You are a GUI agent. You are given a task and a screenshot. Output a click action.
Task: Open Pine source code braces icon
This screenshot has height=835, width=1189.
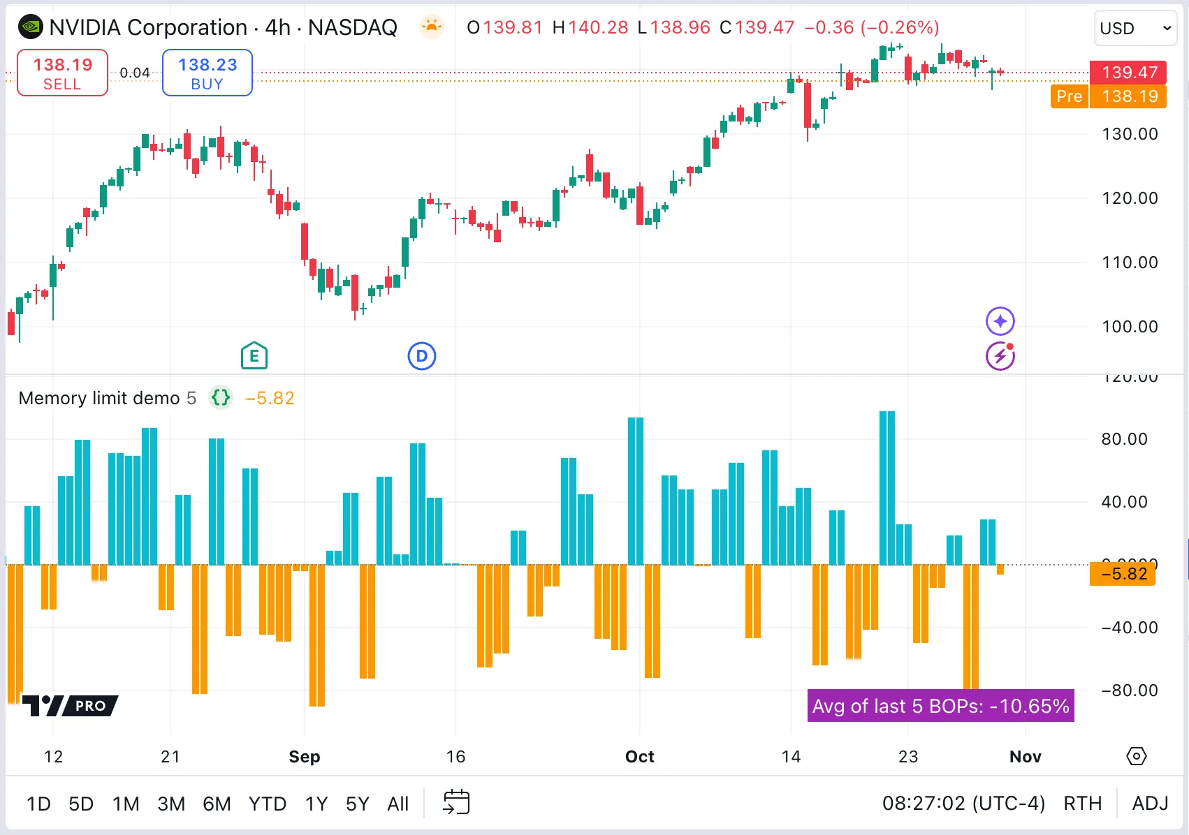[221, 398]
